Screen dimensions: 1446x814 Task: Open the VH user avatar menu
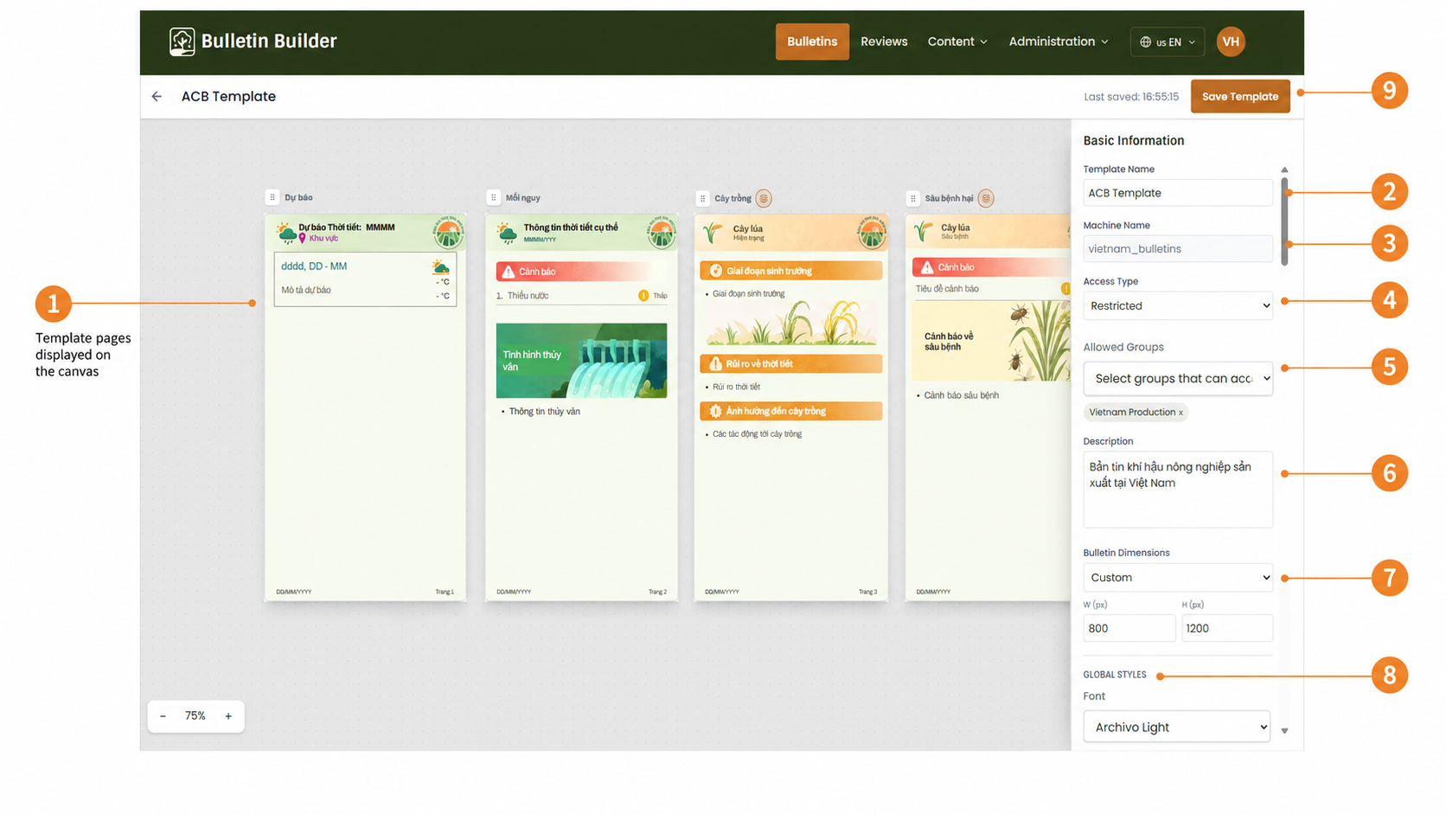[x=1230, y=42]
